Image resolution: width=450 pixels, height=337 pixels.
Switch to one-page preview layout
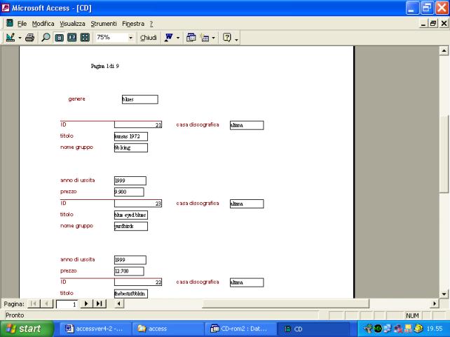click(x=59, y=37)
